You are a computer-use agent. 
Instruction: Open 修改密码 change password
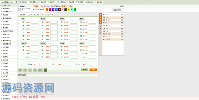click(x=42, y=2)
